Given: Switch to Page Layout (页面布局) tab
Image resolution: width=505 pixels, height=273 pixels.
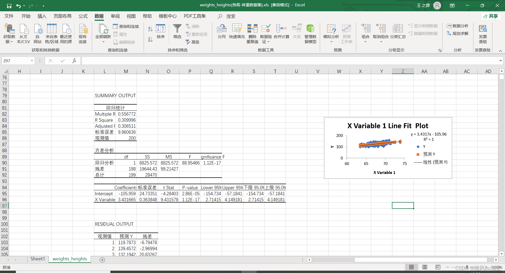Looking at the screenshot, I should [63, 16].
